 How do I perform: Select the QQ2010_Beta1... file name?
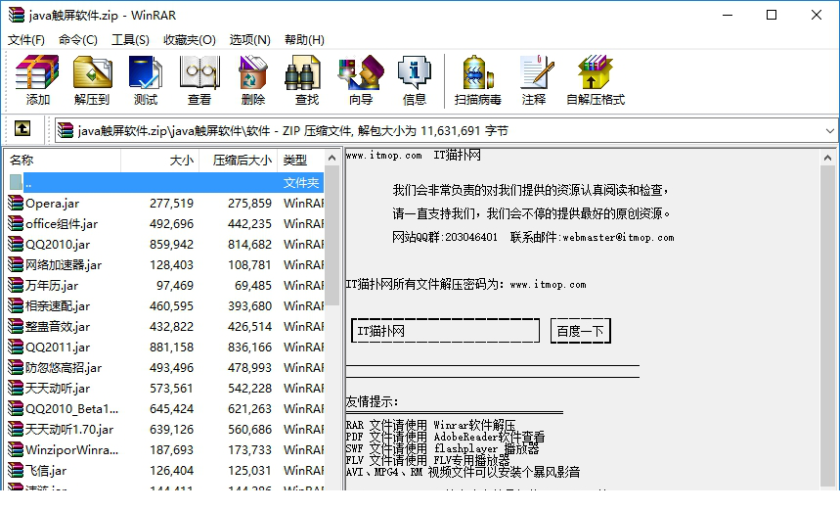click(71, 408)
